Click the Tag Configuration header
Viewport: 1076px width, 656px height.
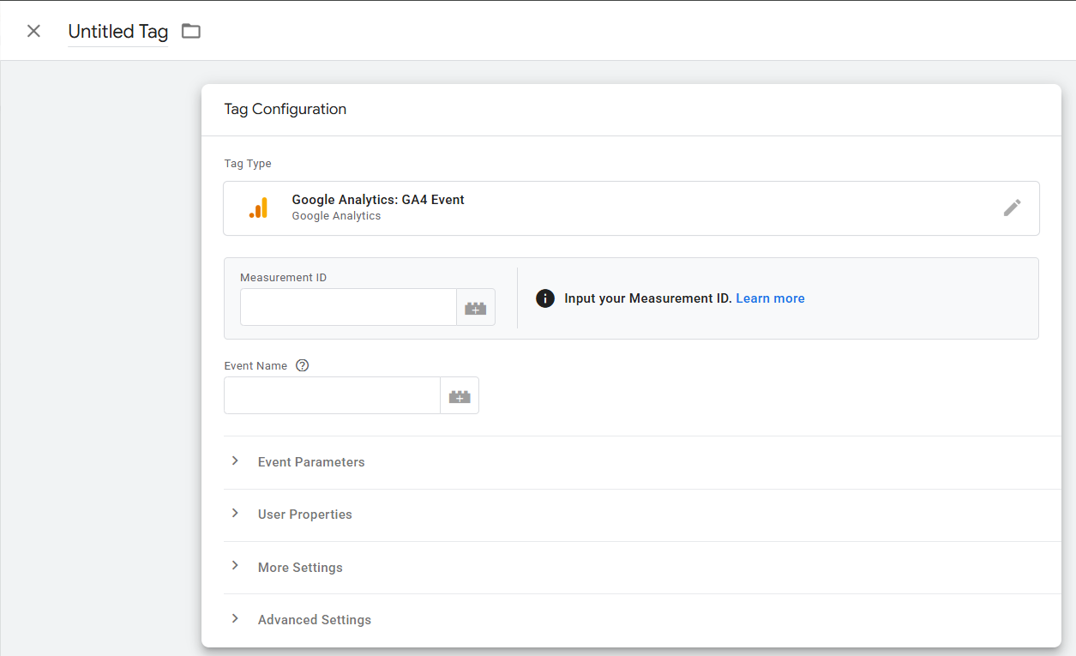click(x=286, y=110)
